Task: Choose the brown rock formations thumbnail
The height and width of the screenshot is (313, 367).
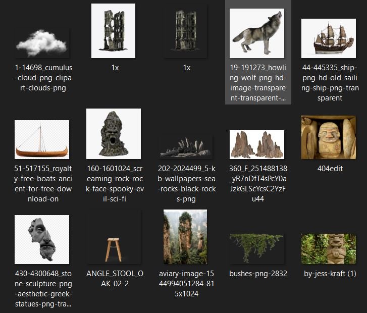Action: 257,144
